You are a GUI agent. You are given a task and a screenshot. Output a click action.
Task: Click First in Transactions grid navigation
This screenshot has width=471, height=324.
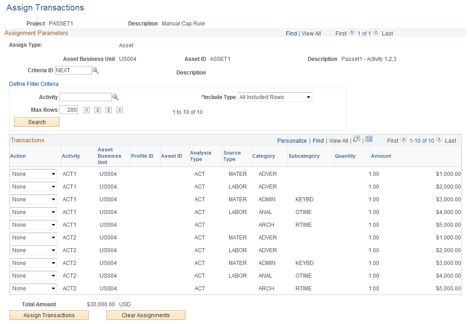[393, 141]
